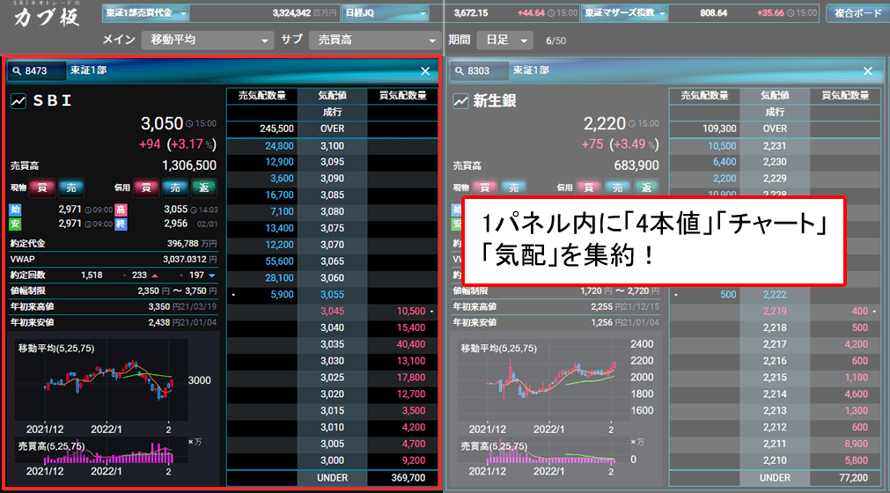Click SBI 年初来高値 value 3,350

[x=159, y=307]
